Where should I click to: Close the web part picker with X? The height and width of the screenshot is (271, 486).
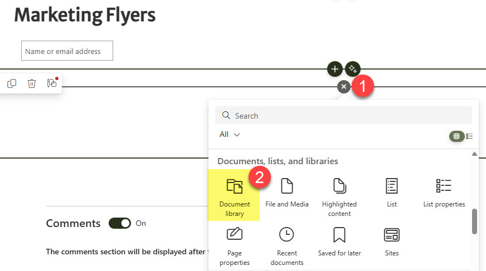point(344,87)
